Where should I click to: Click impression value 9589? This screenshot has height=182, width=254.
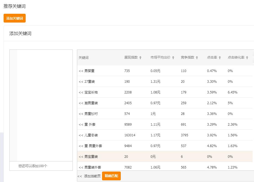coord(128,125)
